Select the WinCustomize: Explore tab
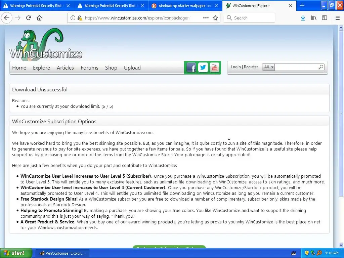The image size is (344, 258). (x=259, y=6)
